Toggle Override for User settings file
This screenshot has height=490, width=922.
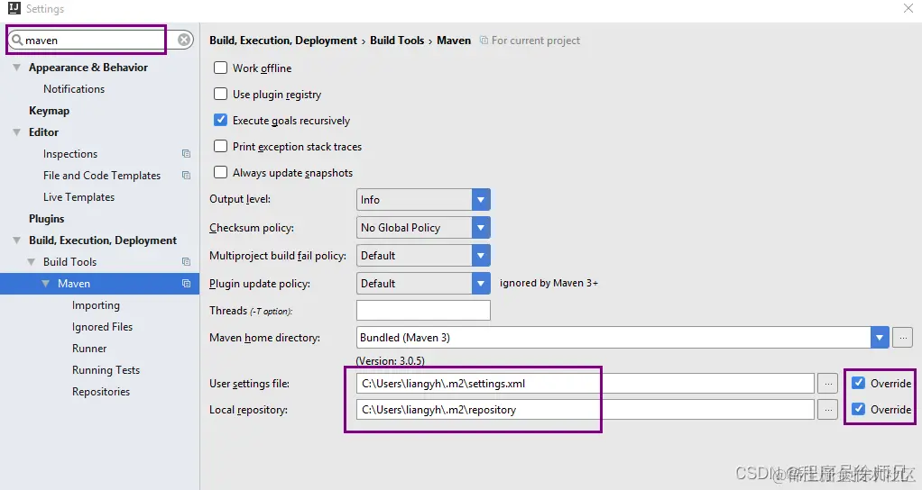point(859,383)
